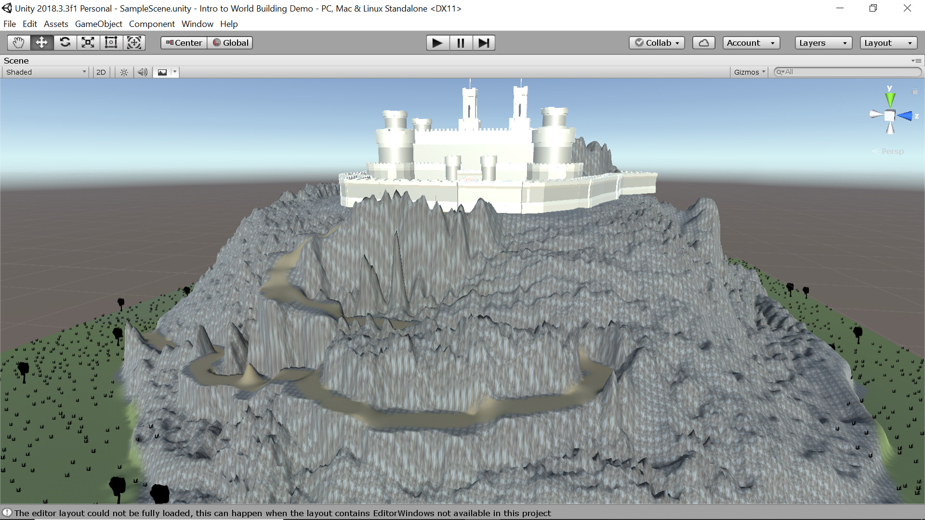The width and height of the screenshot is (925, 520).
Task: Select the Scale tool
Action: pos(88,43)
